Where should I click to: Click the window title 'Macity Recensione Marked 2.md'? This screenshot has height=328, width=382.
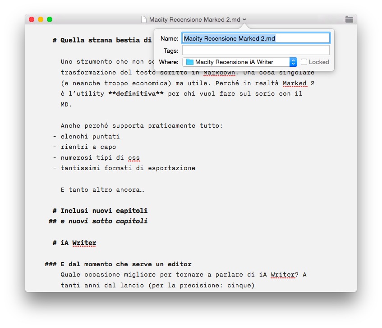click(195, 19)
